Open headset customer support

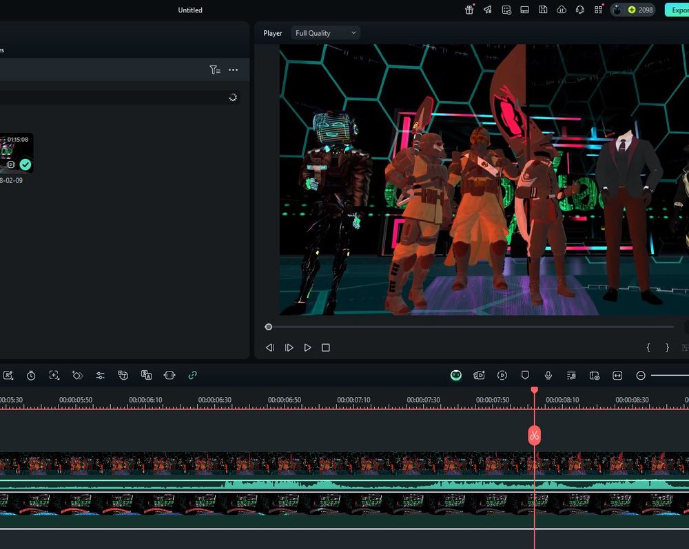tap(580, 10)
